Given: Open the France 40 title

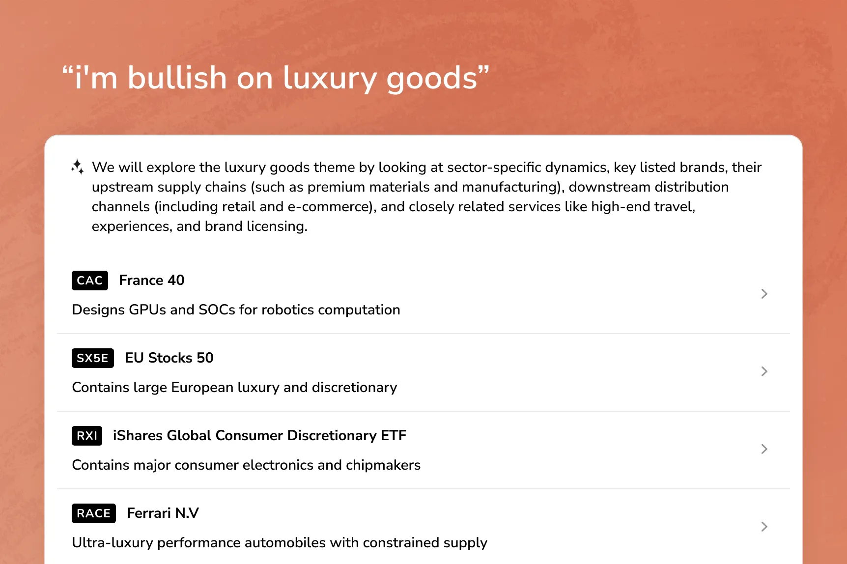Looking at the screenshot, I should (152, 280).
